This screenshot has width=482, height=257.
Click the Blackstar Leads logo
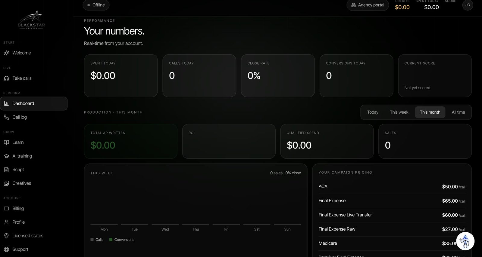[31, 20]
